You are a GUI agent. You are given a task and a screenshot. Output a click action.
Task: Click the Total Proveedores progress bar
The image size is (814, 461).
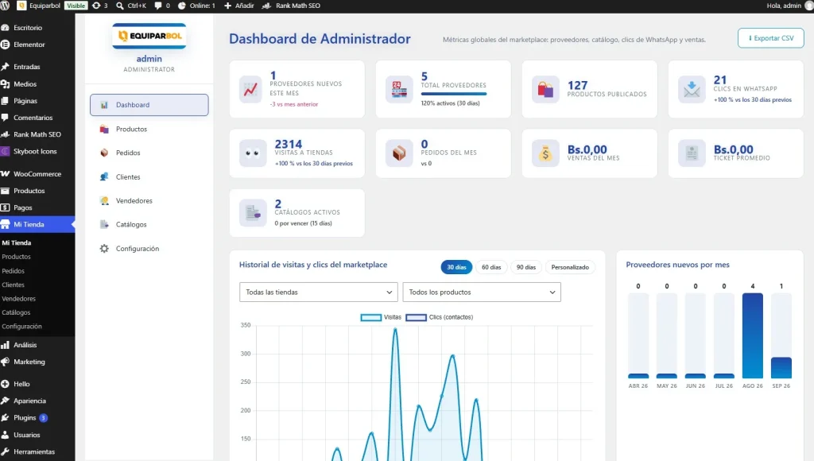(x=454, y=94)
